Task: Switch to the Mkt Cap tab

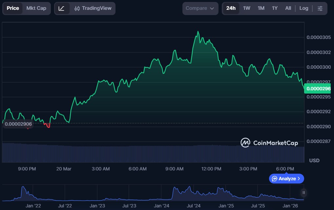Action: click(36, 8)
